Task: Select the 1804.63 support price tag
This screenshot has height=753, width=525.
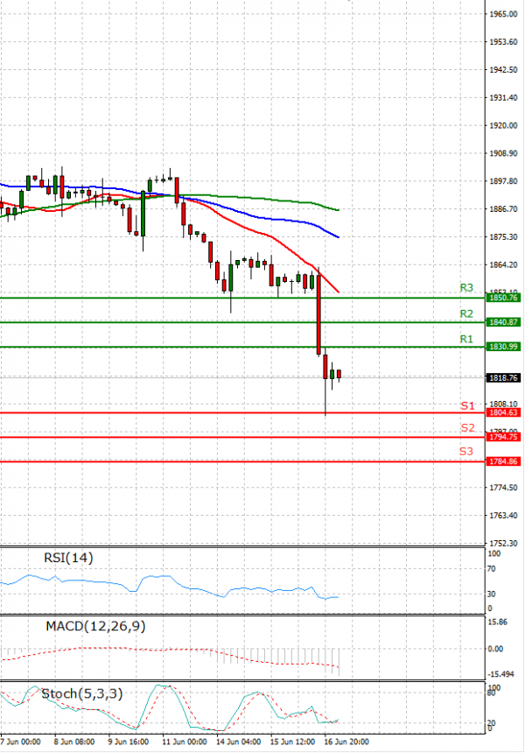Action: 503,412
